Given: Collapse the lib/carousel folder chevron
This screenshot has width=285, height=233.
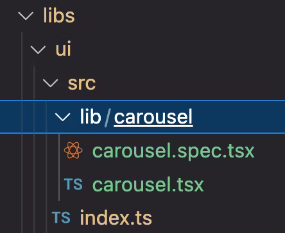Looking at the screenshot, I should 63,117.
